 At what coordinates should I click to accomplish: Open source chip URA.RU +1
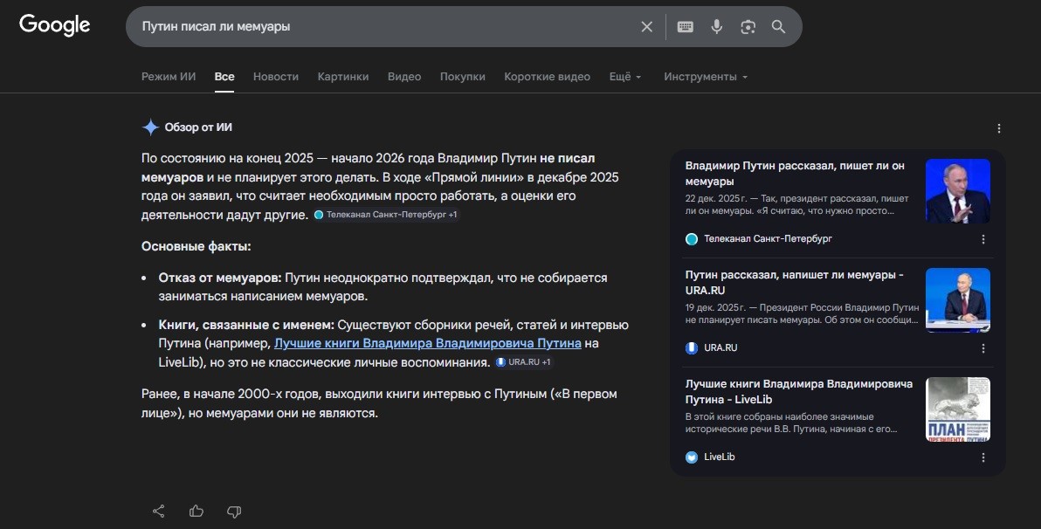[x=524, y=361]
